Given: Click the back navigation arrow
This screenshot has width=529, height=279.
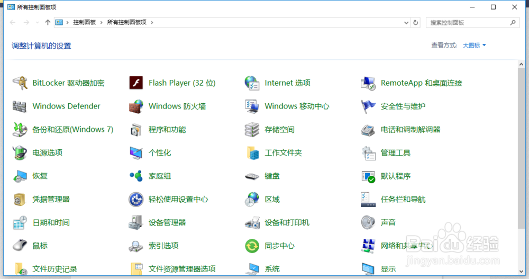Looking at the screenshot, I should (13, 22).
